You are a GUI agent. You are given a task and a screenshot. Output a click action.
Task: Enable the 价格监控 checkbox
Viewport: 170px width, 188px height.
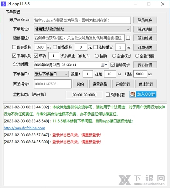[55, 47]
